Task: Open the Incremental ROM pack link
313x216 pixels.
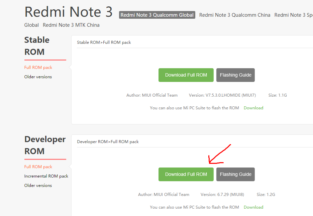Action: click(x=46, y=176)
